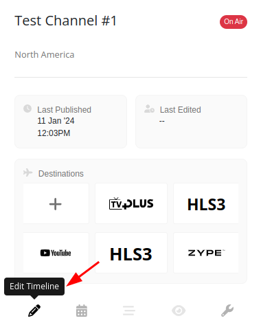This screenshot has width=261, height=325.
Task: Select the Last Edited card
Action: (191, 122)
